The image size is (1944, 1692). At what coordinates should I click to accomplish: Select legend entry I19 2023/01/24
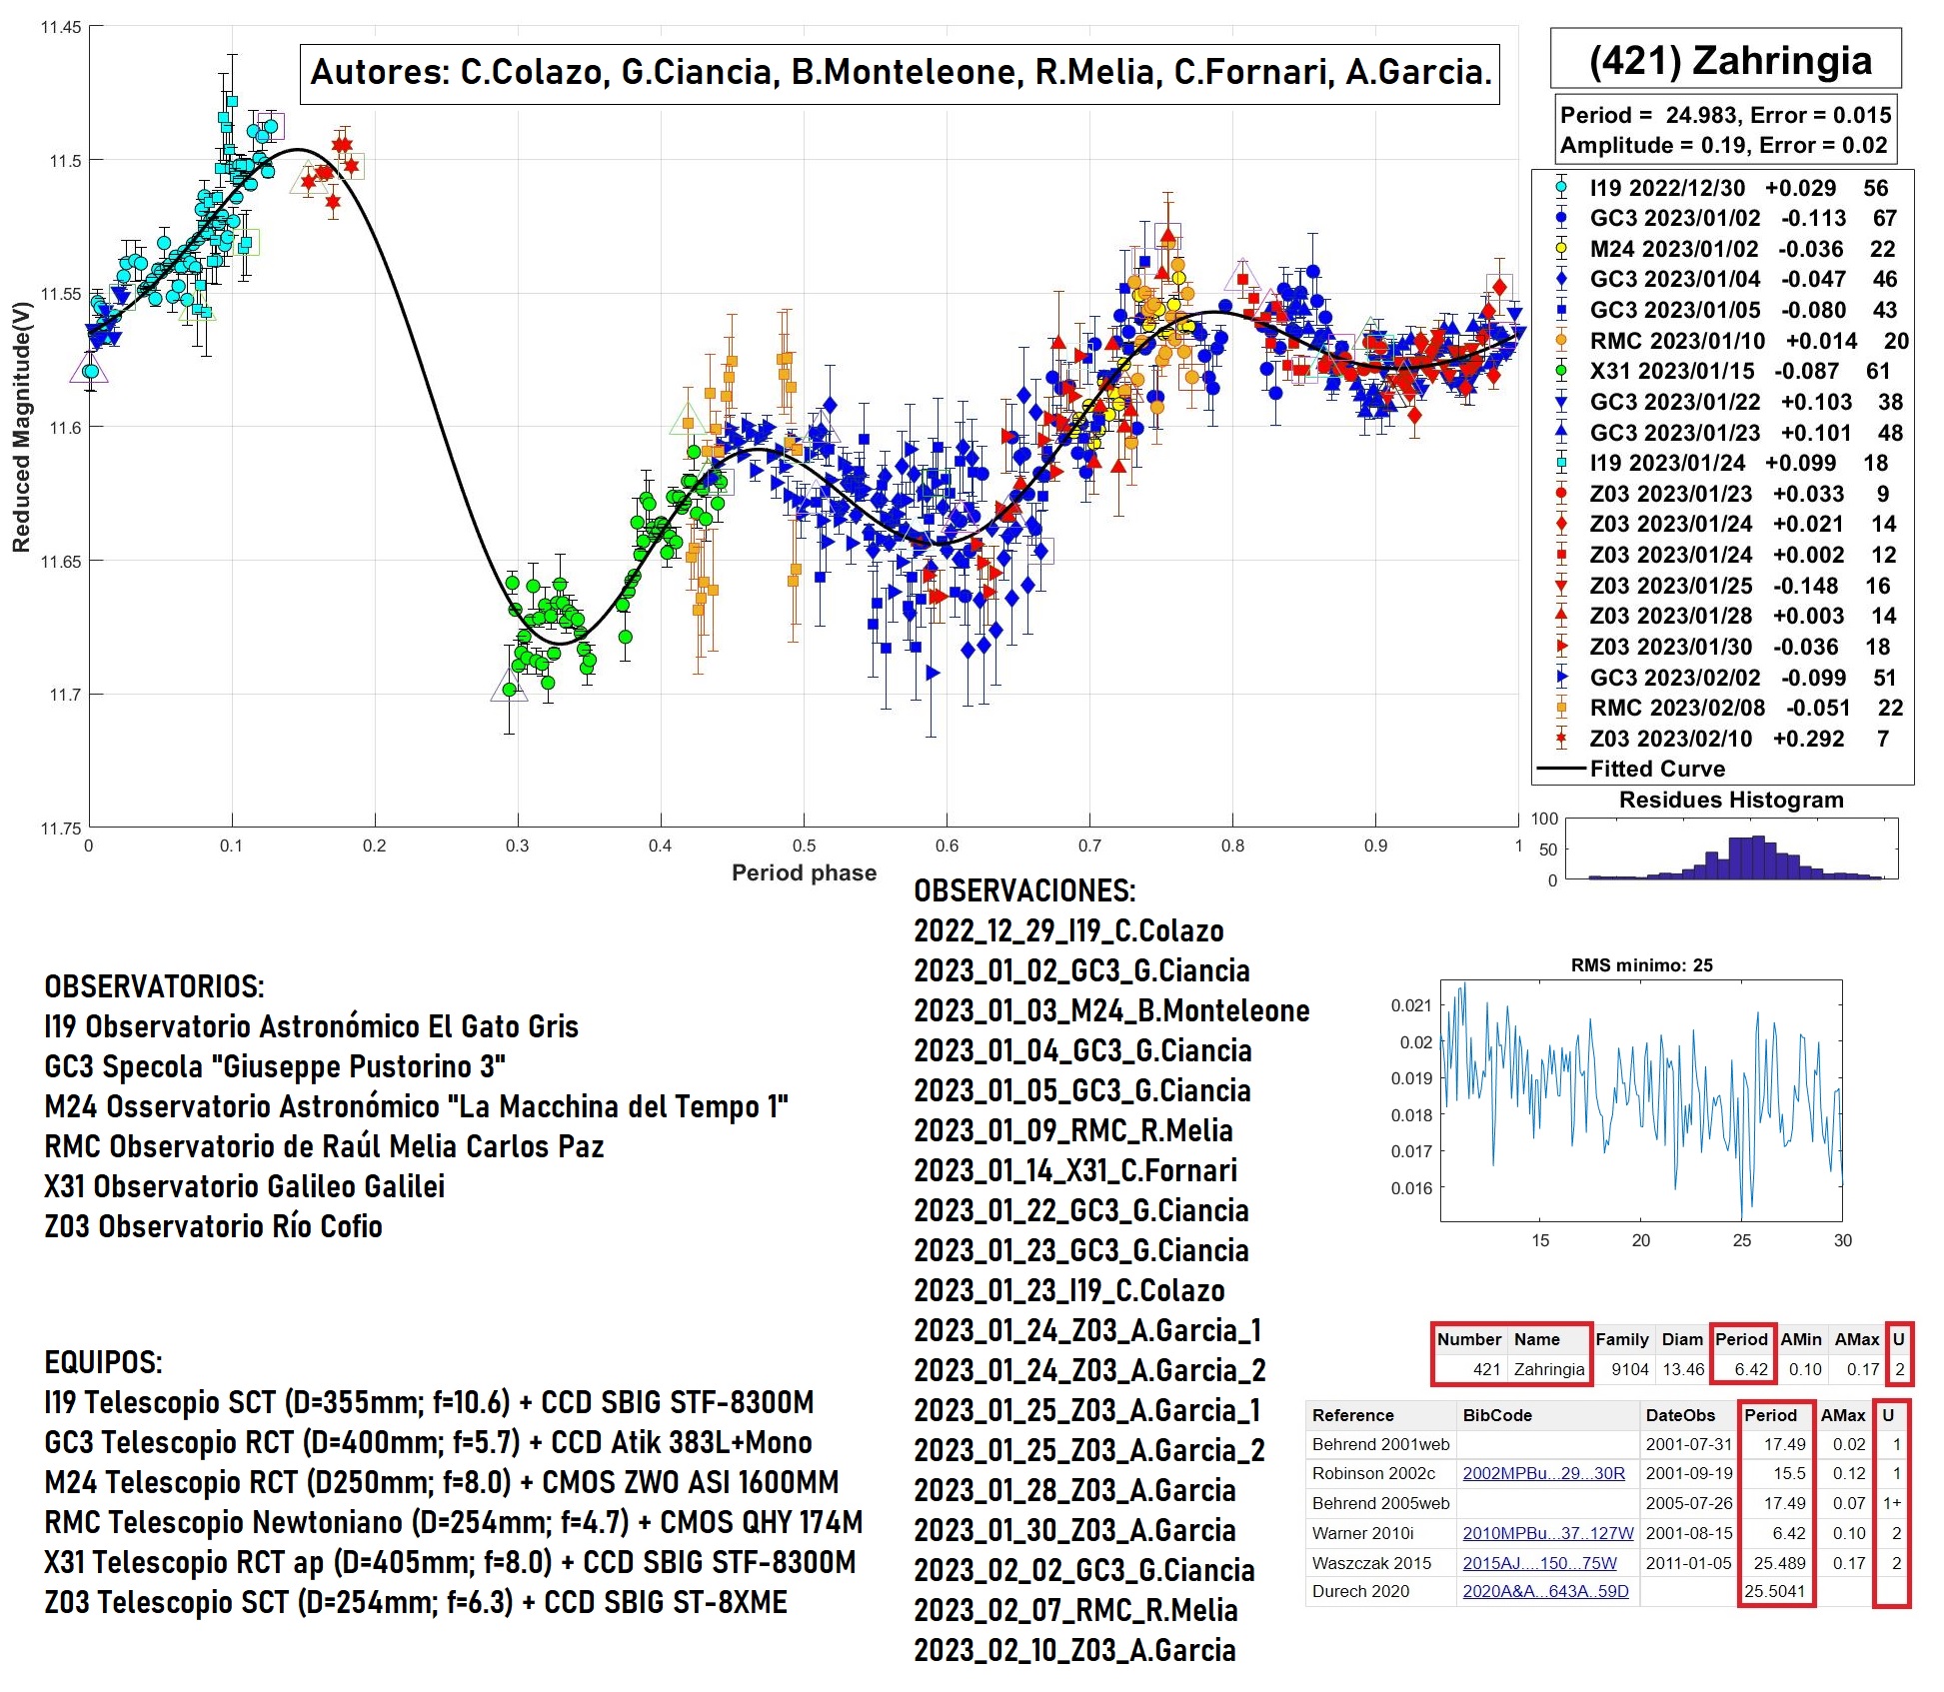[x=1723, y=463]
